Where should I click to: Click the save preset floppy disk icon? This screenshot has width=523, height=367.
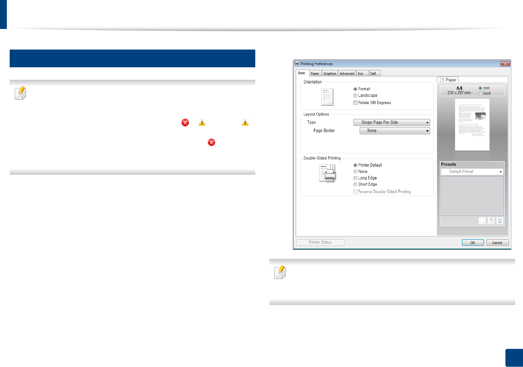point(491,221)
